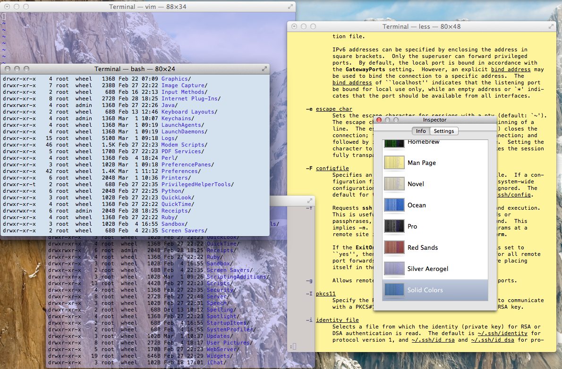The image size is (562, 369).
Task: Switch to the Info tab in Inspector
Action: pyautogui.click(x=420, y=131)
